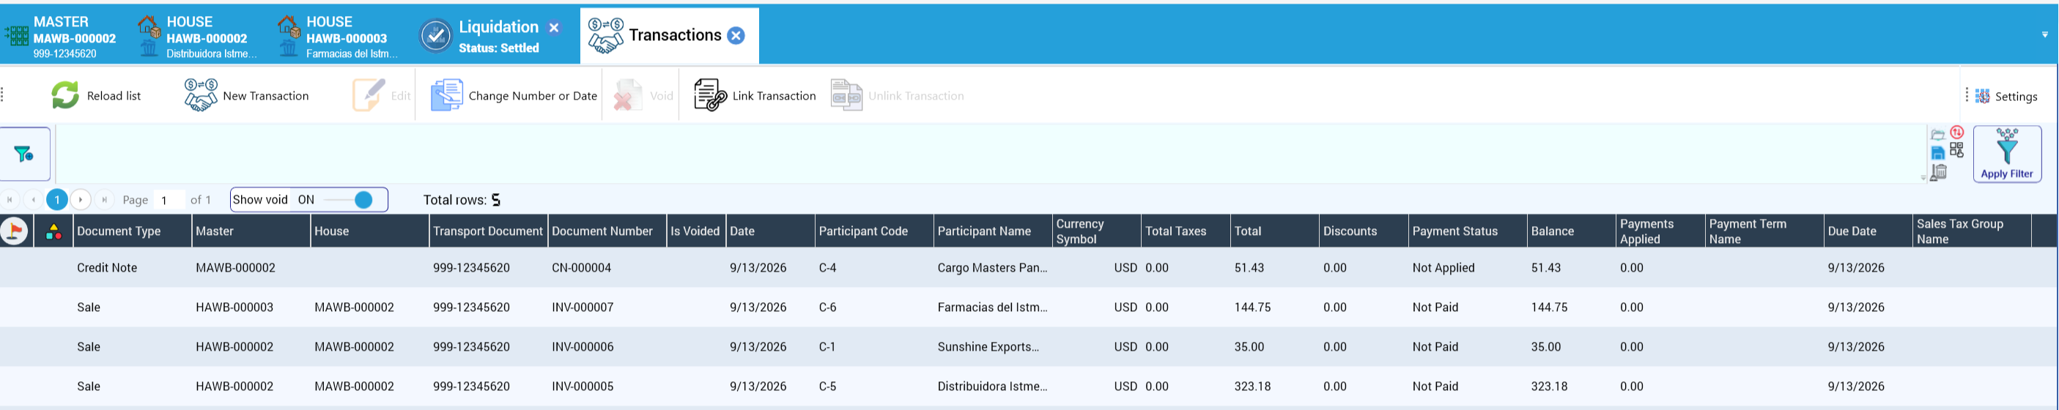2059x410 pixels.
Task: Switch to HOUSE HAWB-000002 tab
Action: tap(196, 37)
